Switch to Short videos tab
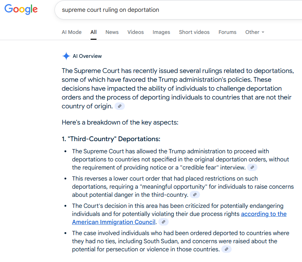The image size is (302, 262). (x=194, y=32)
